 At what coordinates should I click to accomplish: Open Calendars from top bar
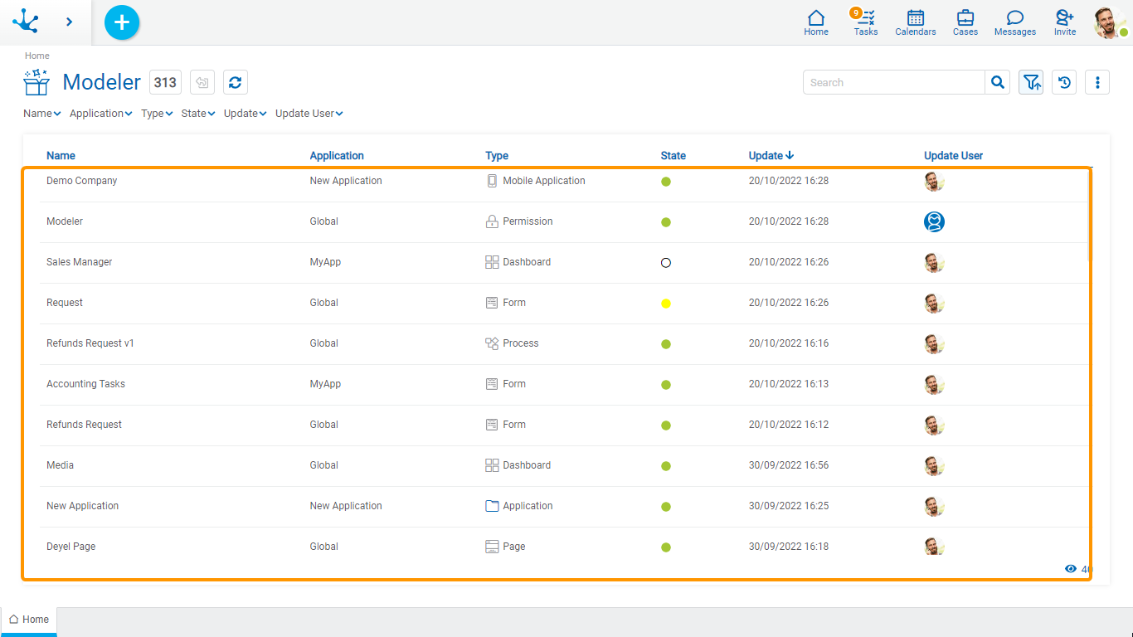(x=916, y=22)
